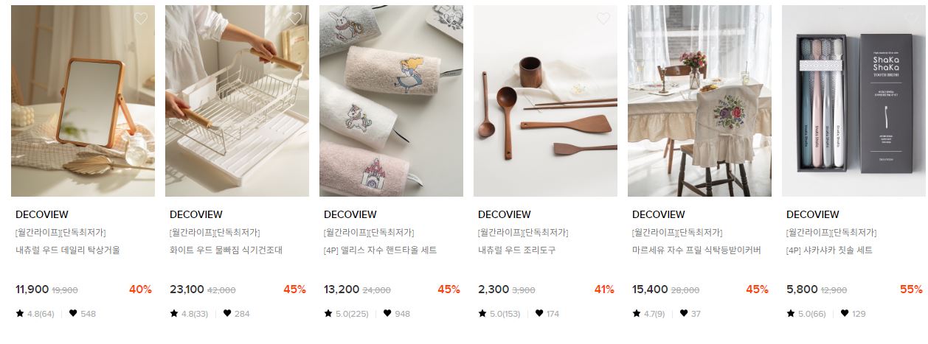Viewport: 928px width, 344px height.
Task: Click heart icon beside 548 likes
Action: tap(73, 313)
